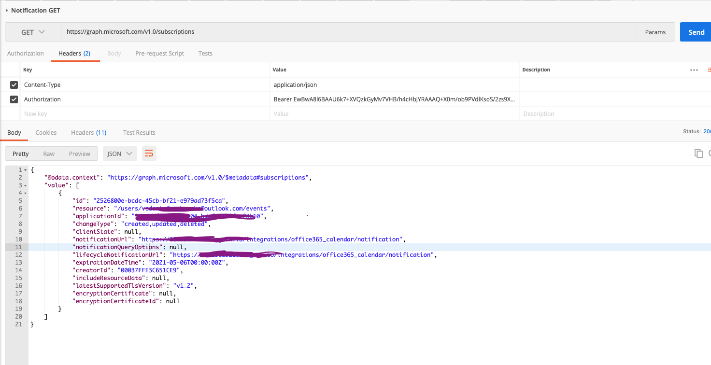This screenshot has height=365, width=711.
Task: Click the New key input field
Action: tap(145, 114)
